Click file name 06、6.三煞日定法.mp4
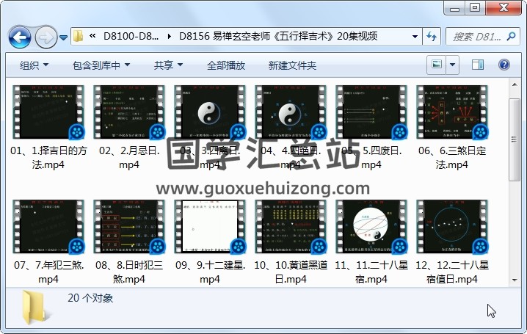Screen dimensions: 527x334 451,158
